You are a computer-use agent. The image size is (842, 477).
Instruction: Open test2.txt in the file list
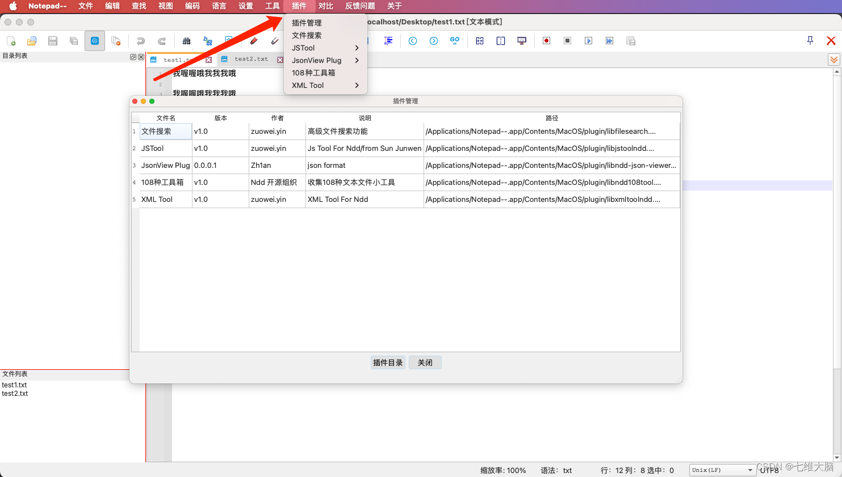click(15, 393)
